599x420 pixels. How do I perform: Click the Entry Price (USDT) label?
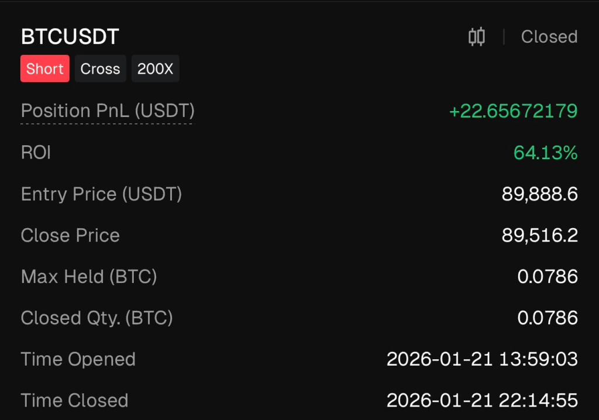[101, 194]
